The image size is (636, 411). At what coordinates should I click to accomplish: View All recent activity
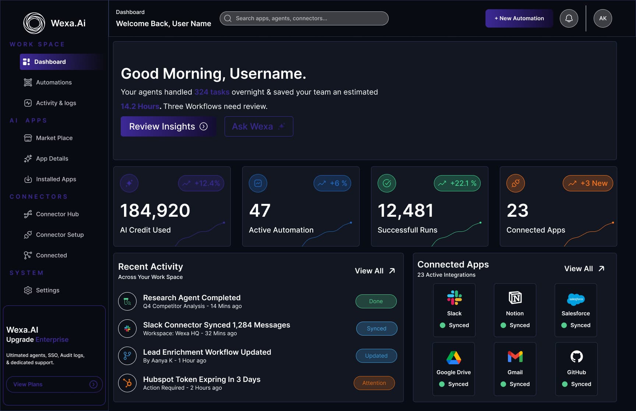coord(375,271)
